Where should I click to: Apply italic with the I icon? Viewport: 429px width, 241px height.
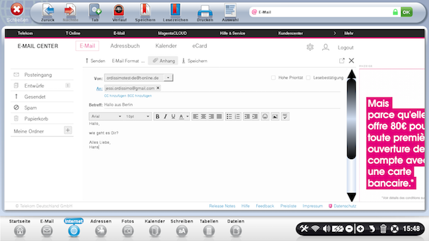[165, 117]
